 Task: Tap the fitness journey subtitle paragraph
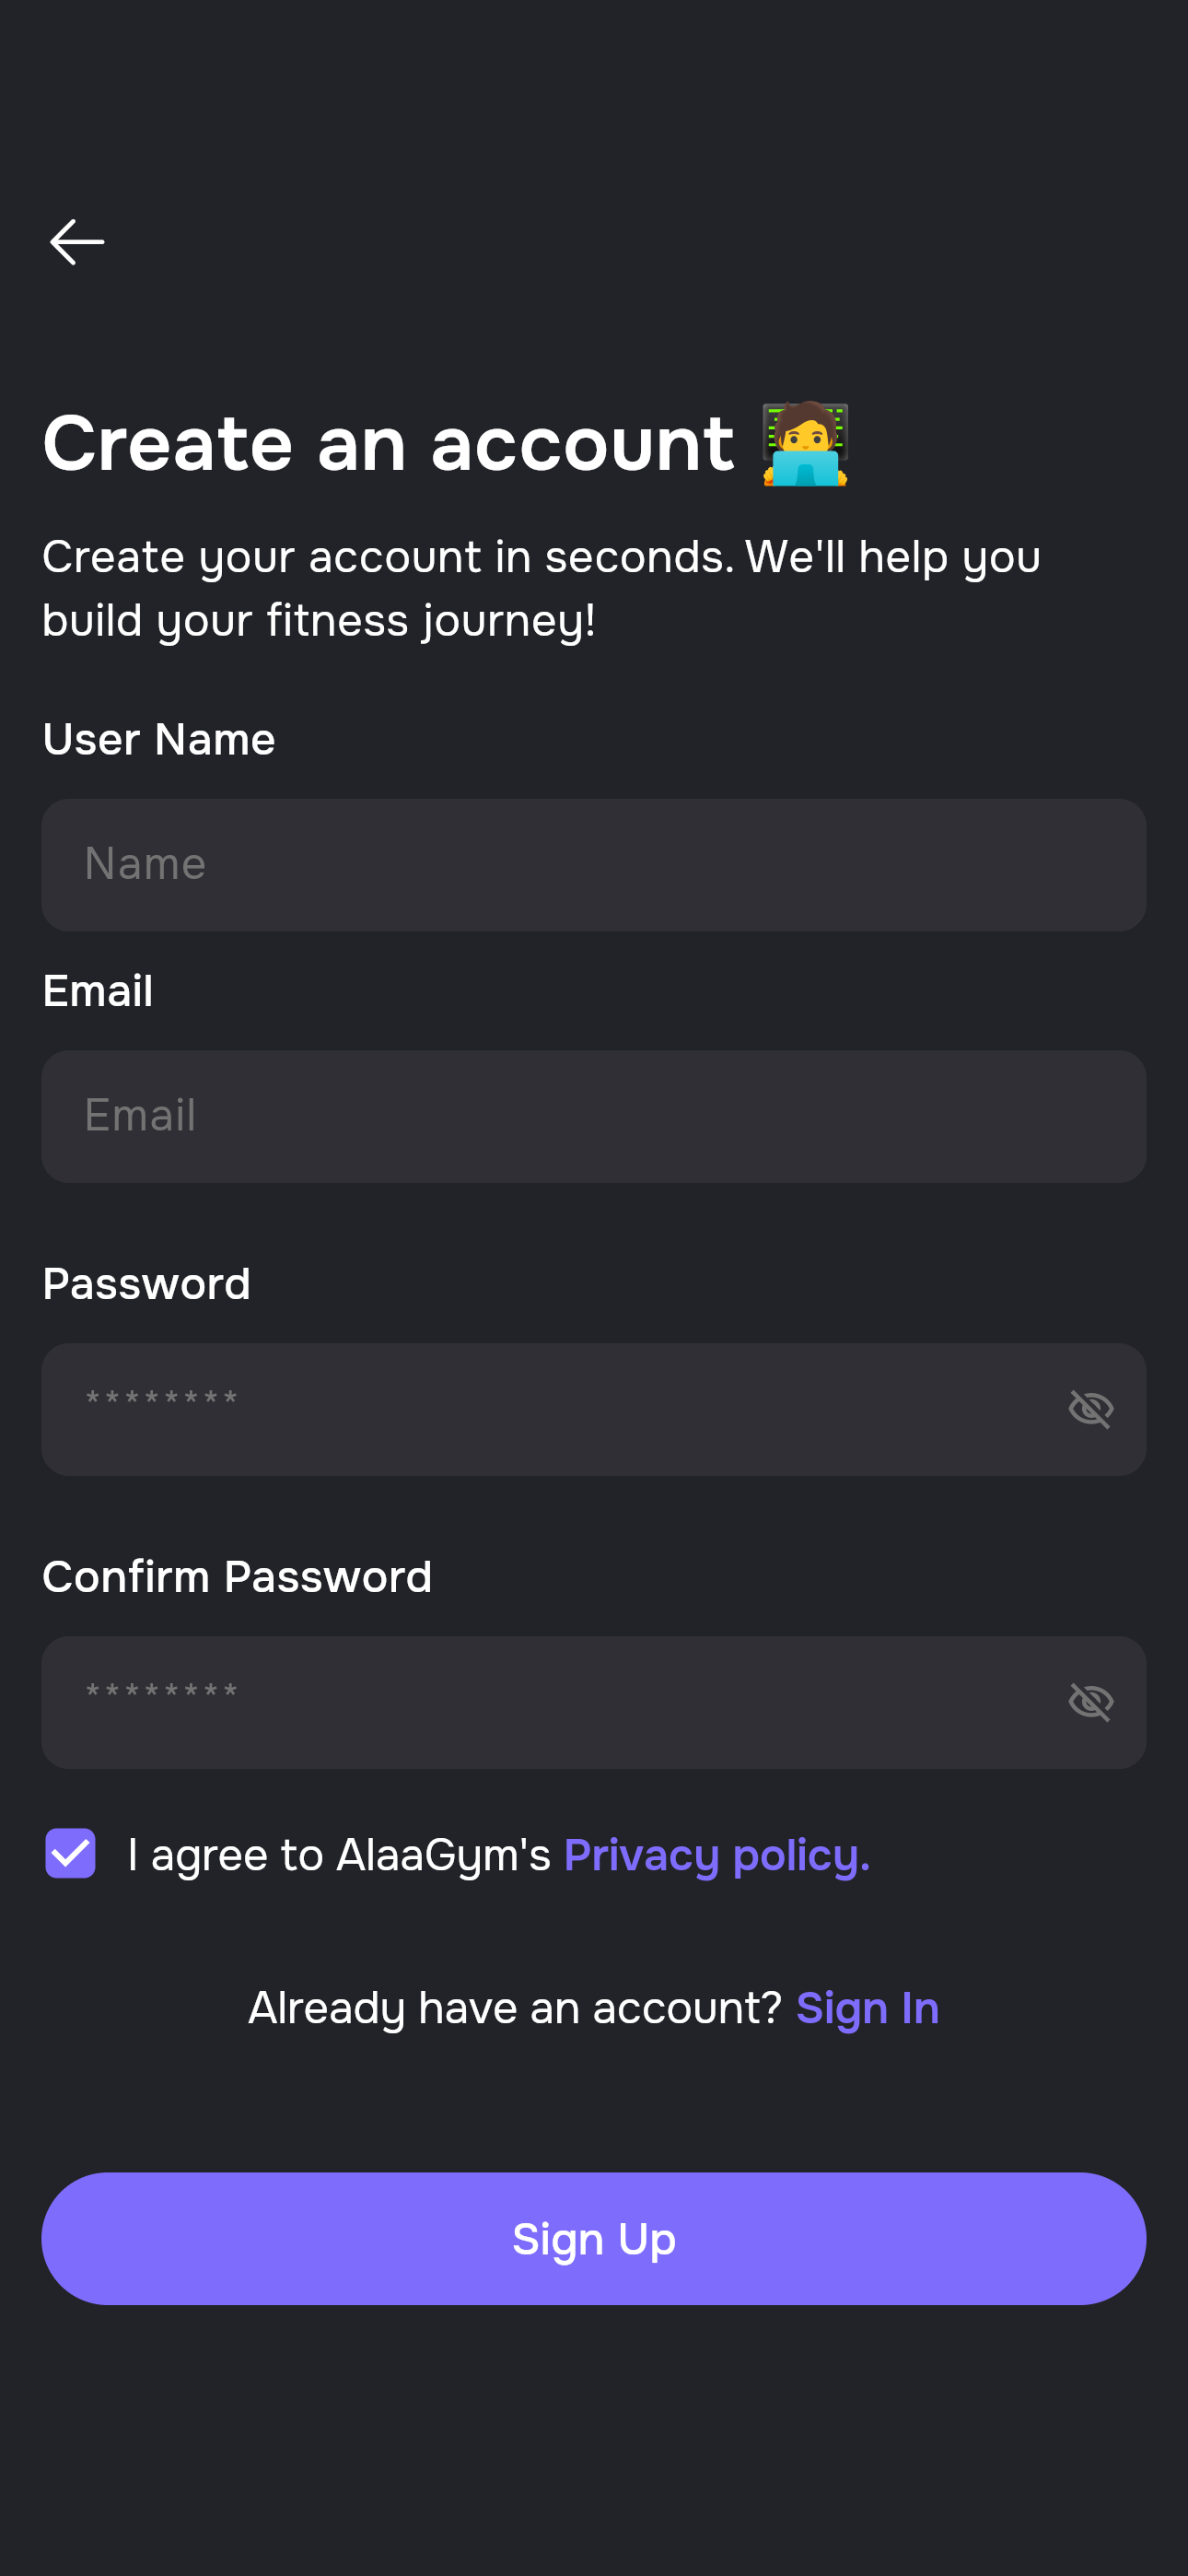pos(541,588)
